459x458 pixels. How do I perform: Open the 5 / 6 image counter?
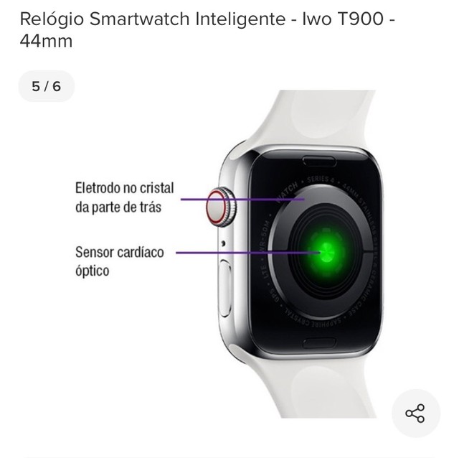coord(46,86)
